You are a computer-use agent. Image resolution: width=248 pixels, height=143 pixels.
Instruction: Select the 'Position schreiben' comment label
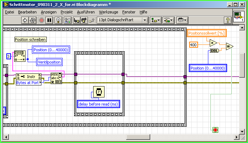click(x=30, y=40)
